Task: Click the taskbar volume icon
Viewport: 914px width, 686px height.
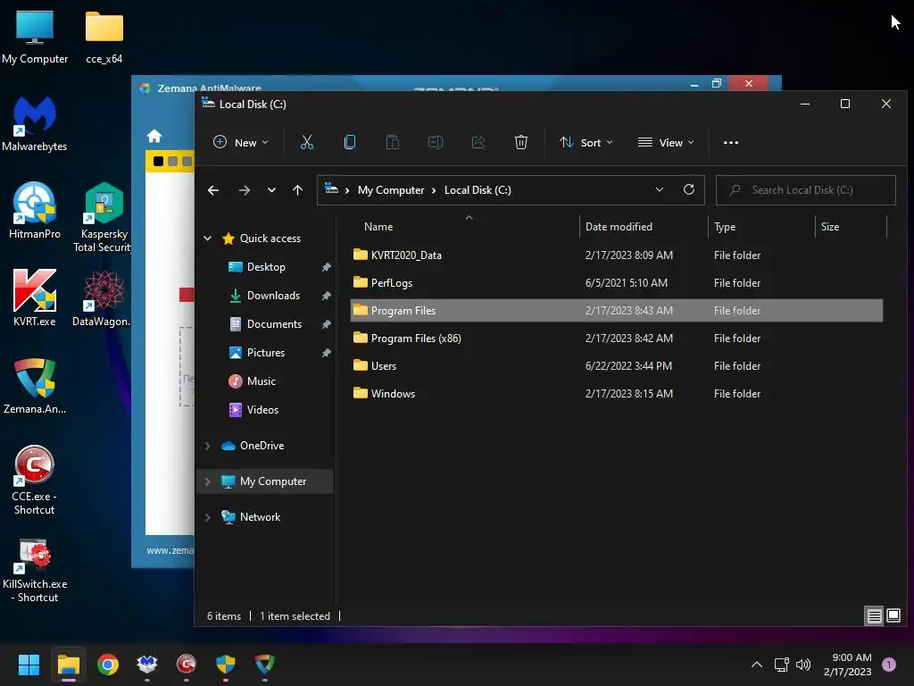Action: [x=803, y=665]
